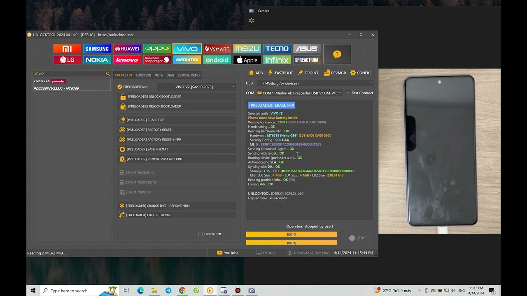Pick the LG brand tile

click(x=67, y=60)
